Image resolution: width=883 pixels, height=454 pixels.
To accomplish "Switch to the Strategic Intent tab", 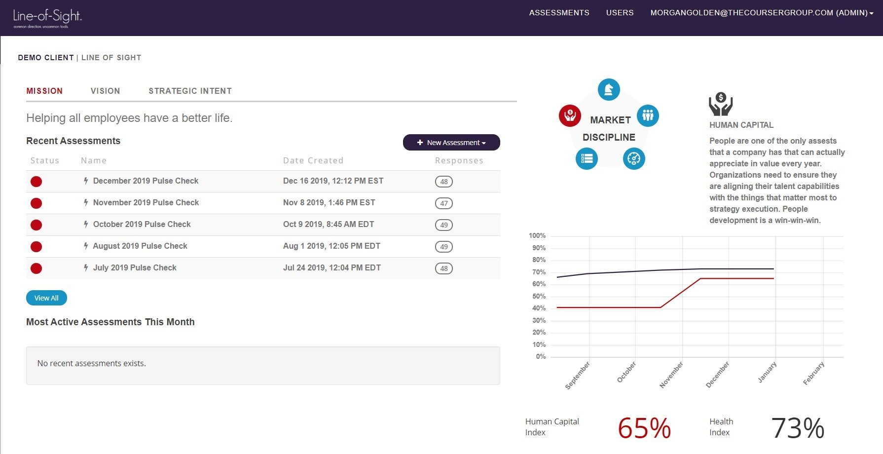I will (x=190, y=91).
